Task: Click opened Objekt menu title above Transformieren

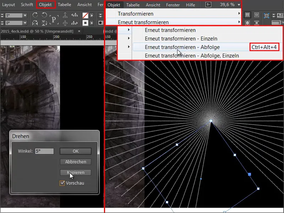Action: [x=114, y=5]
